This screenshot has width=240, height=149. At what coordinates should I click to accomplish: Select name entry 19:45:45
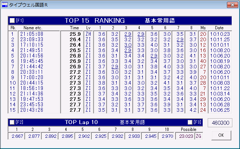32,61
